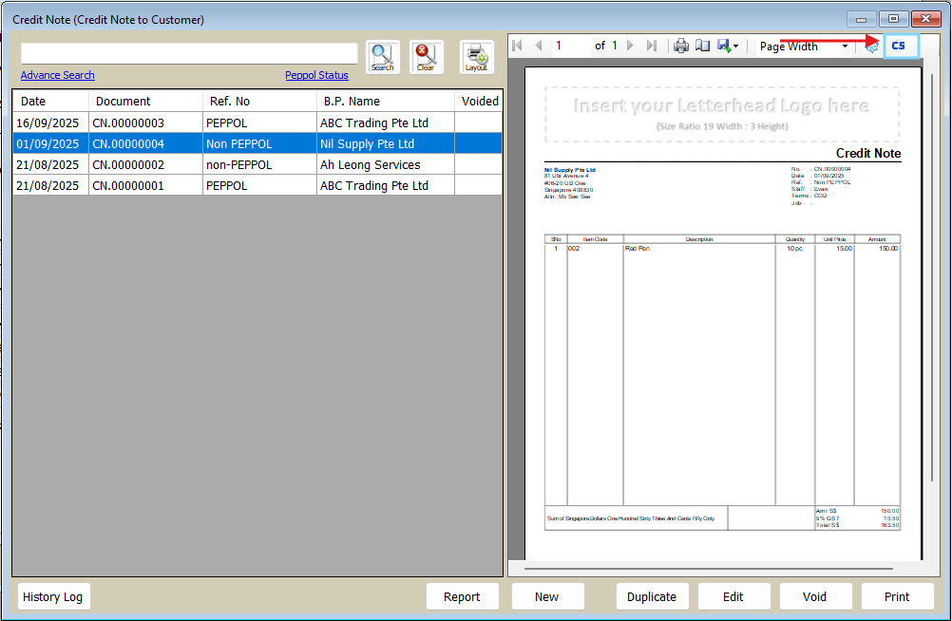Toggle the page layout view icon
Image resolution: width=952 pixels, height=621 pixels.
point(702,46)
